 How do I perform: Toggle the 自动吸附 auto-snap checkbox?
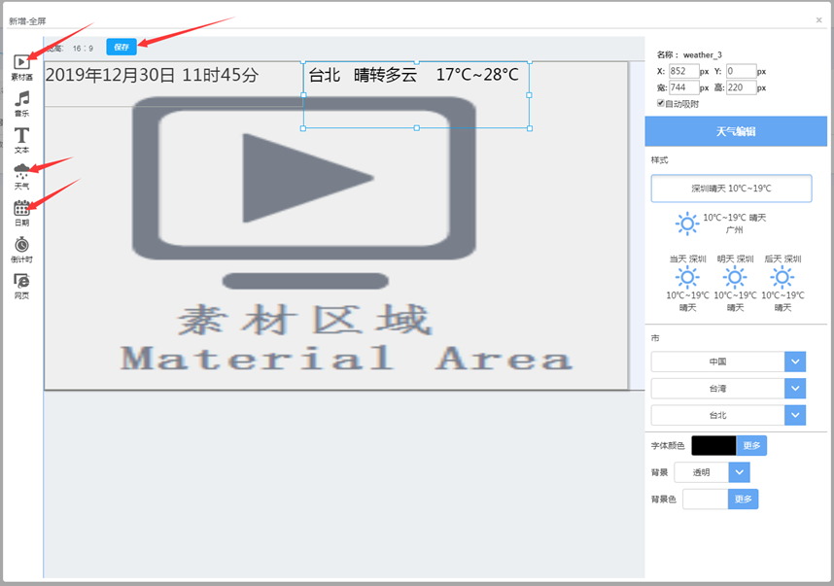pos(661,103)
